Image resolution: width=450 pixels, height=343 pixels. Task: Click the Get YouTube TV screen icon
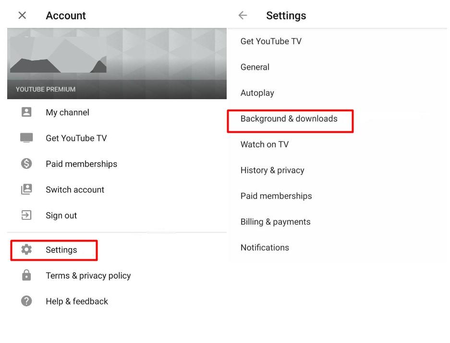point(26,138)
